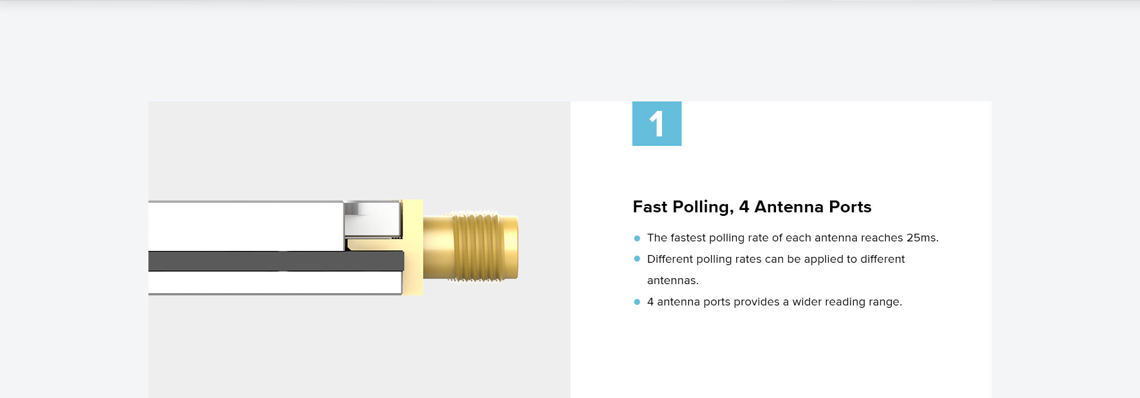Click the word antennas. on the wrapped line
This screenshot has width=1140, height=398.
click(673, 281)
